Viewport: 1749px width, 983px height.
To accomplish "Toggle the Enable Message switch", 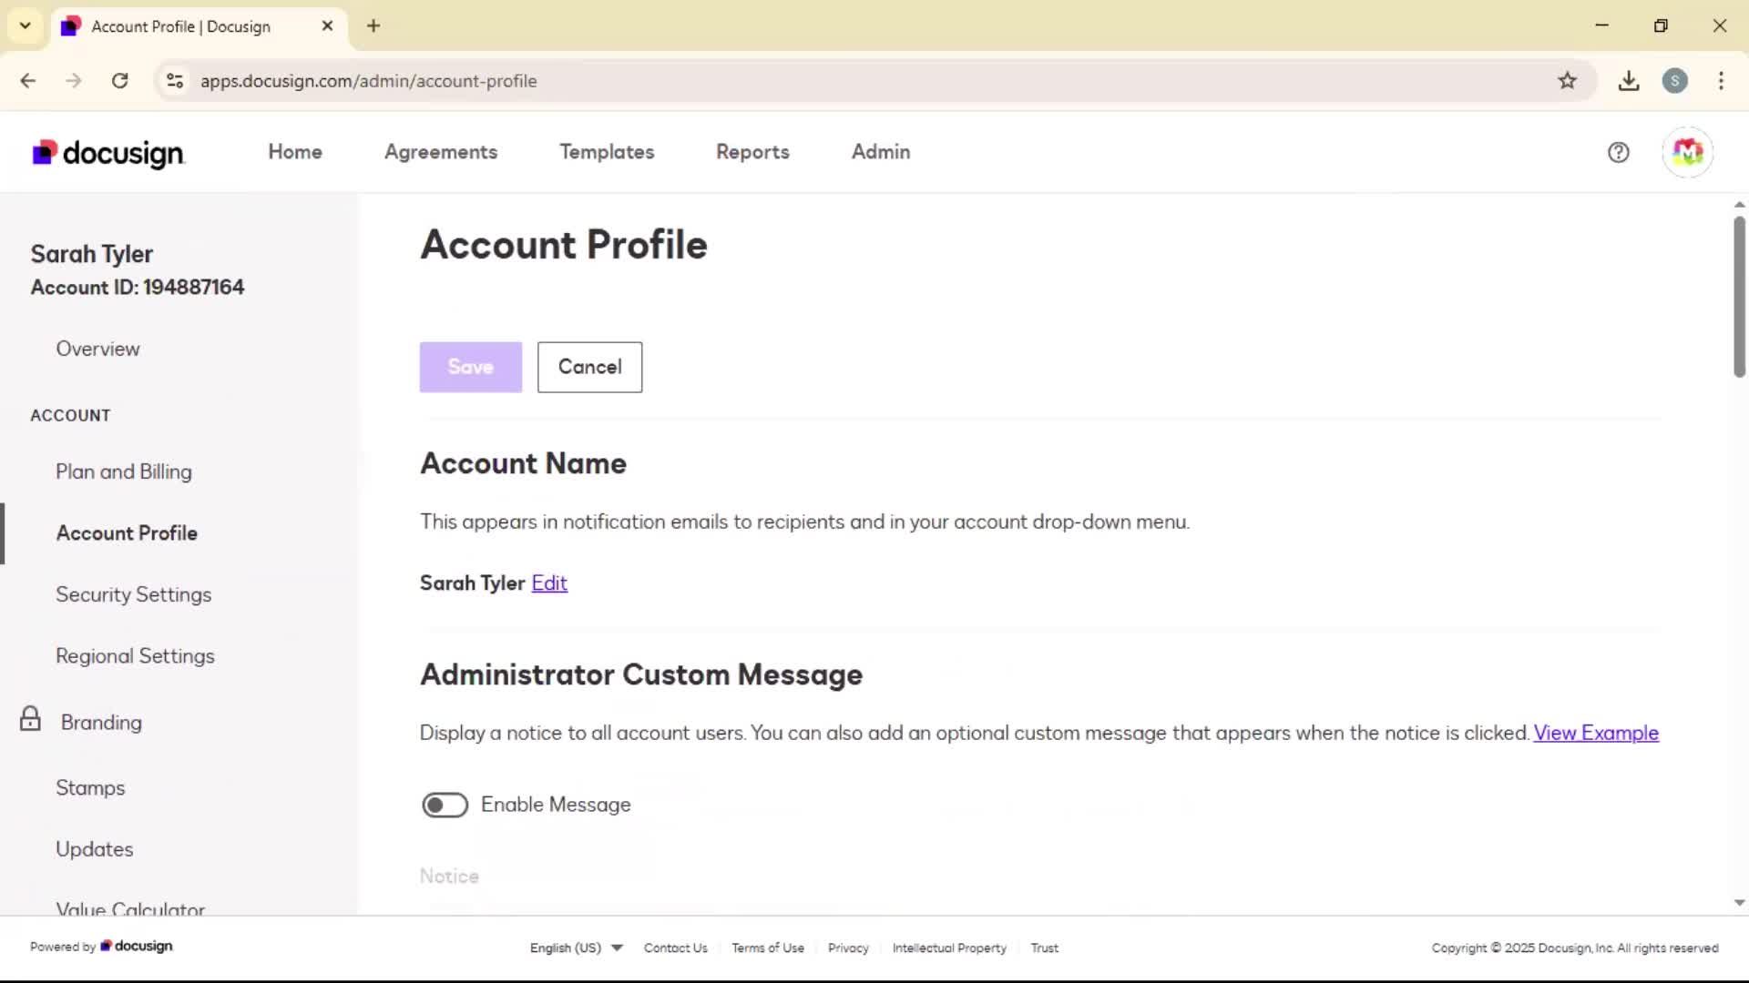I will click(x=445, y=805).
